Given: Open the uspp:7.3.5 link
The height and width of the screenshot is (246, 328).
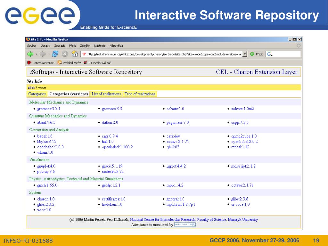Looking at the screenshot, I should point(240,123).
